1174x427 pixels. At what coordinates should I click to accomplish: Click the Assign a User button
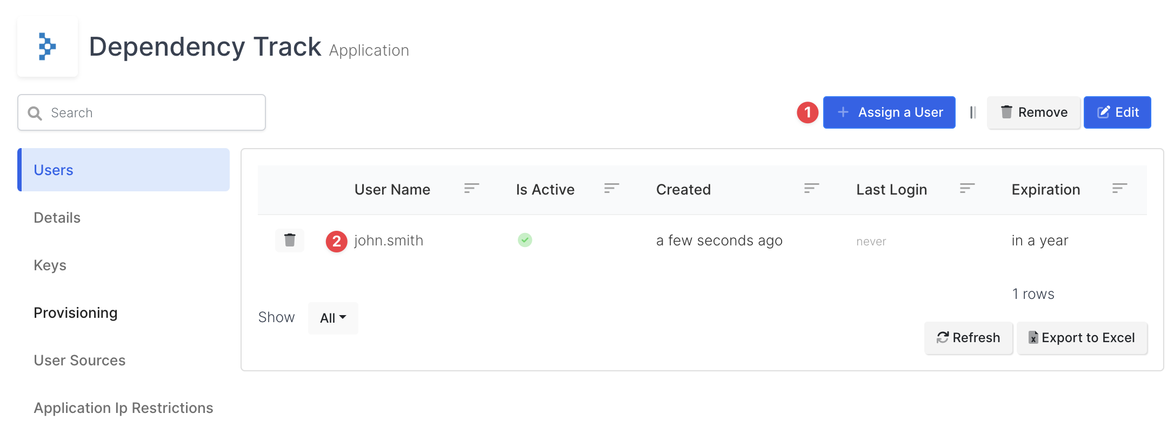click(x=889, y=112)
